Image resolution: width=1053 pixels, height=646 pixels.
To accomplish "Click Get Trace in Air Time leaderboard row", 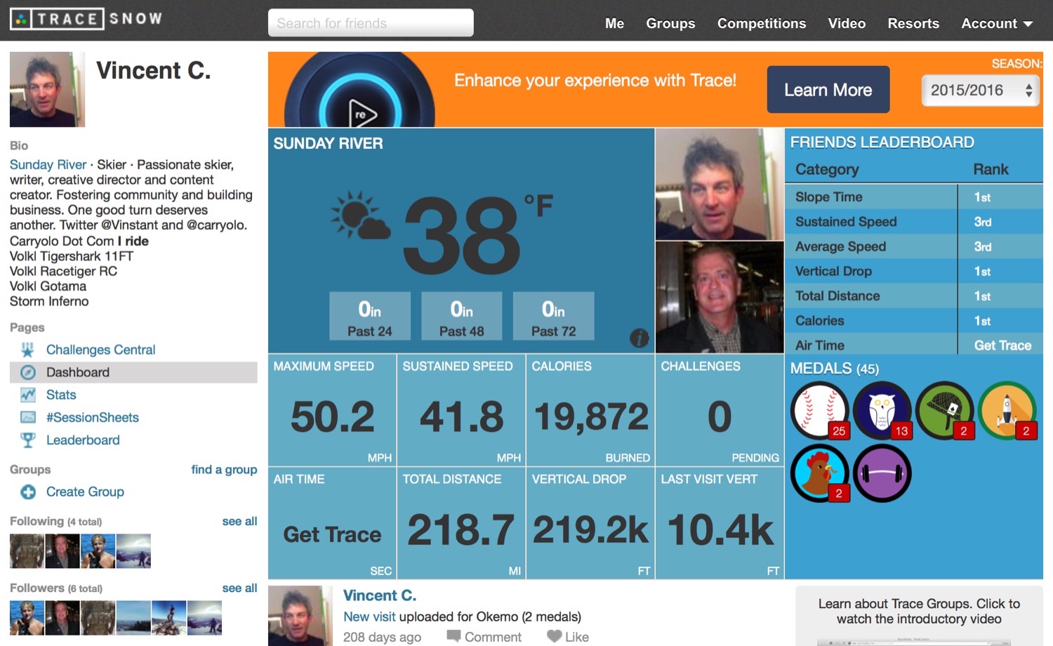I will [x=1002, y=345].
